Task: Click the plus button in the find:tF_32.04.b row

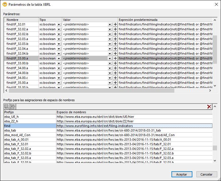Action: click(115, 53)
